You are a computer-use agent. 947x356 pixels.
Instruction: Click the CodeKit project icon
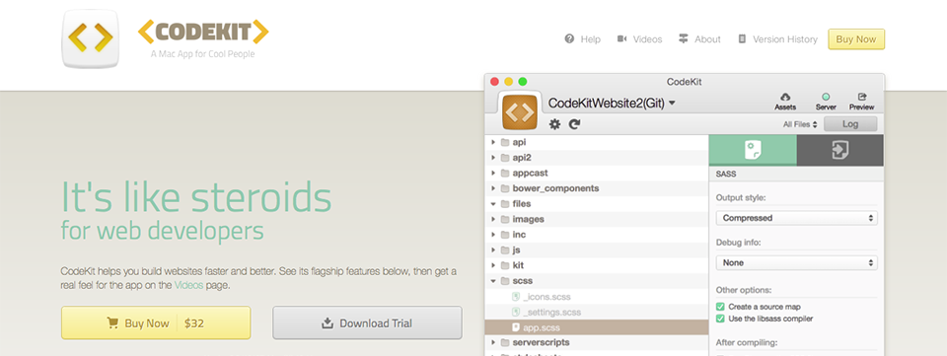(x=520, y=111)
